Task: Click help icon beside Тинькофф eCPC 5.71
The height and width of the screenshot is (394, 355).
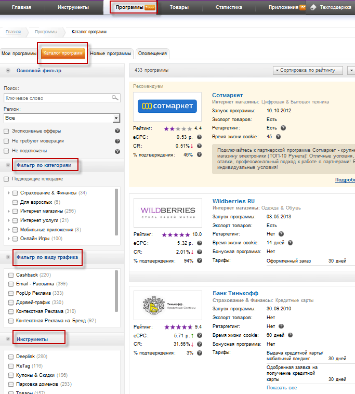Action: tap(200, 335)
